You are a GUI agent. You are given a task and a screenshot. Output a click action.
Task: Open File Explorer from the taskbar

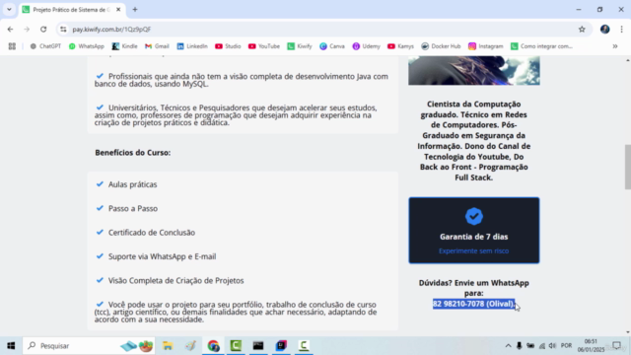click(x=168, y=346)
